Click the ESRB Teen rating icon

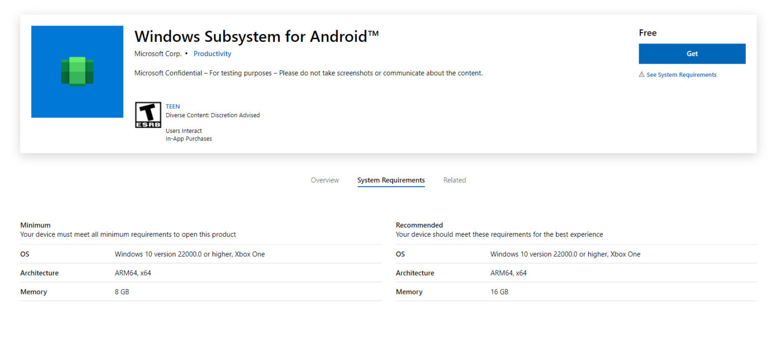coord(148,115)
